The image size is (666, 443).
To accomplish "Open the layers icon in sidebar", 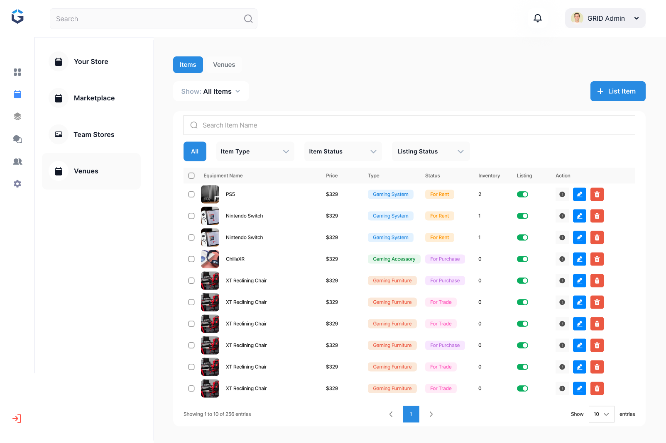I will click(17, 117).
